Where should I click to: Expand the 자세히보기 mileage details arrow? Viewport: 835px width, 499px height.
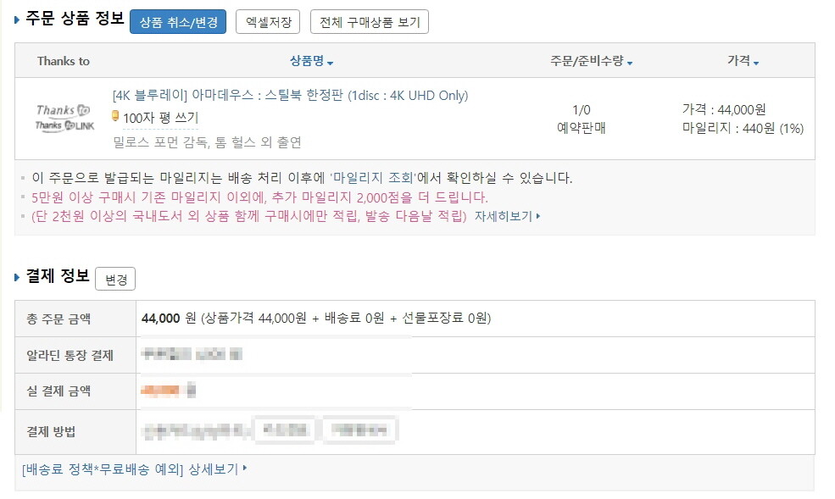[x=538, y=216]
